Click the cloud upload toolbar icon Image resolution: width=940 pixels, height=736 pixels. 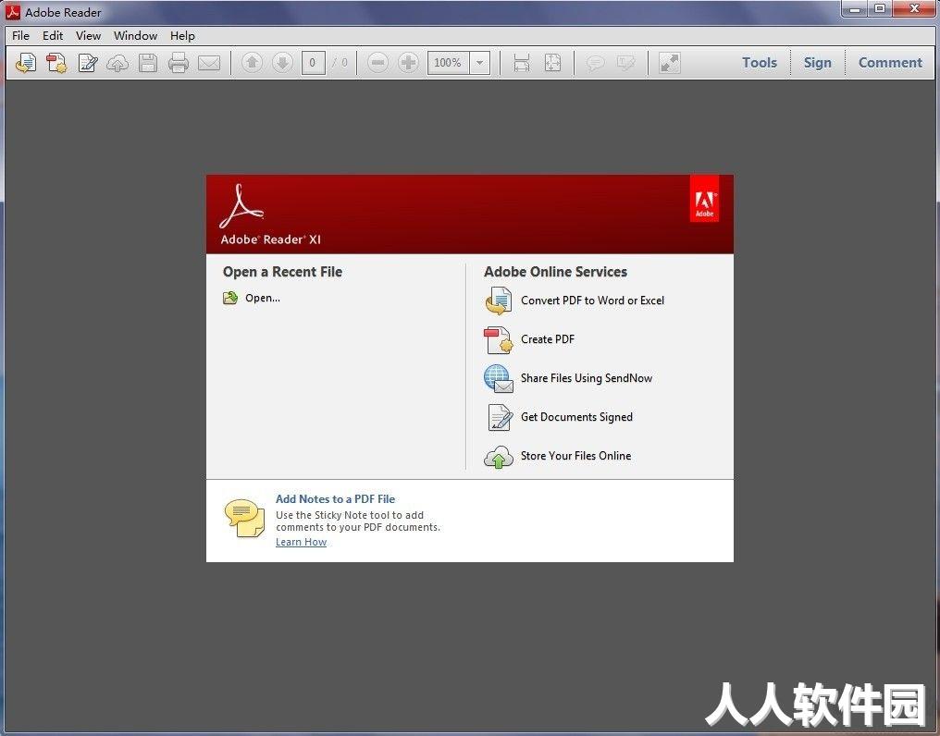click(x=117, y=63)
